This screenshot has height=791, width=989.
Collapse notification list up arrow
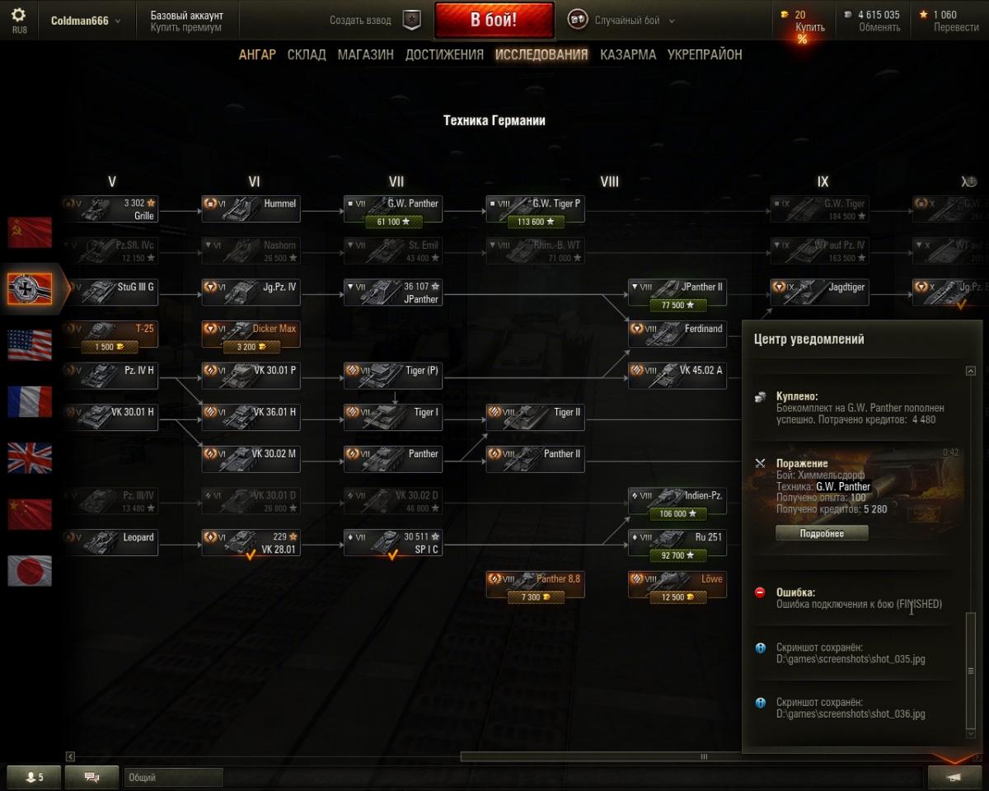971,371
